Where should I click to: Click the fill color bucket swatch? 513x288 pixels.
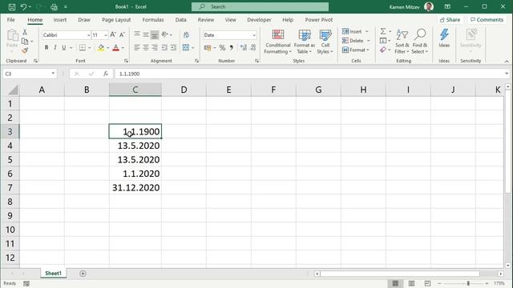coord(101,48)
